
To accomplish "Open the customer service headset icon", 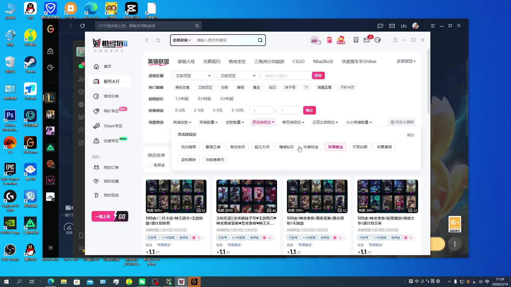I will 377,40.
